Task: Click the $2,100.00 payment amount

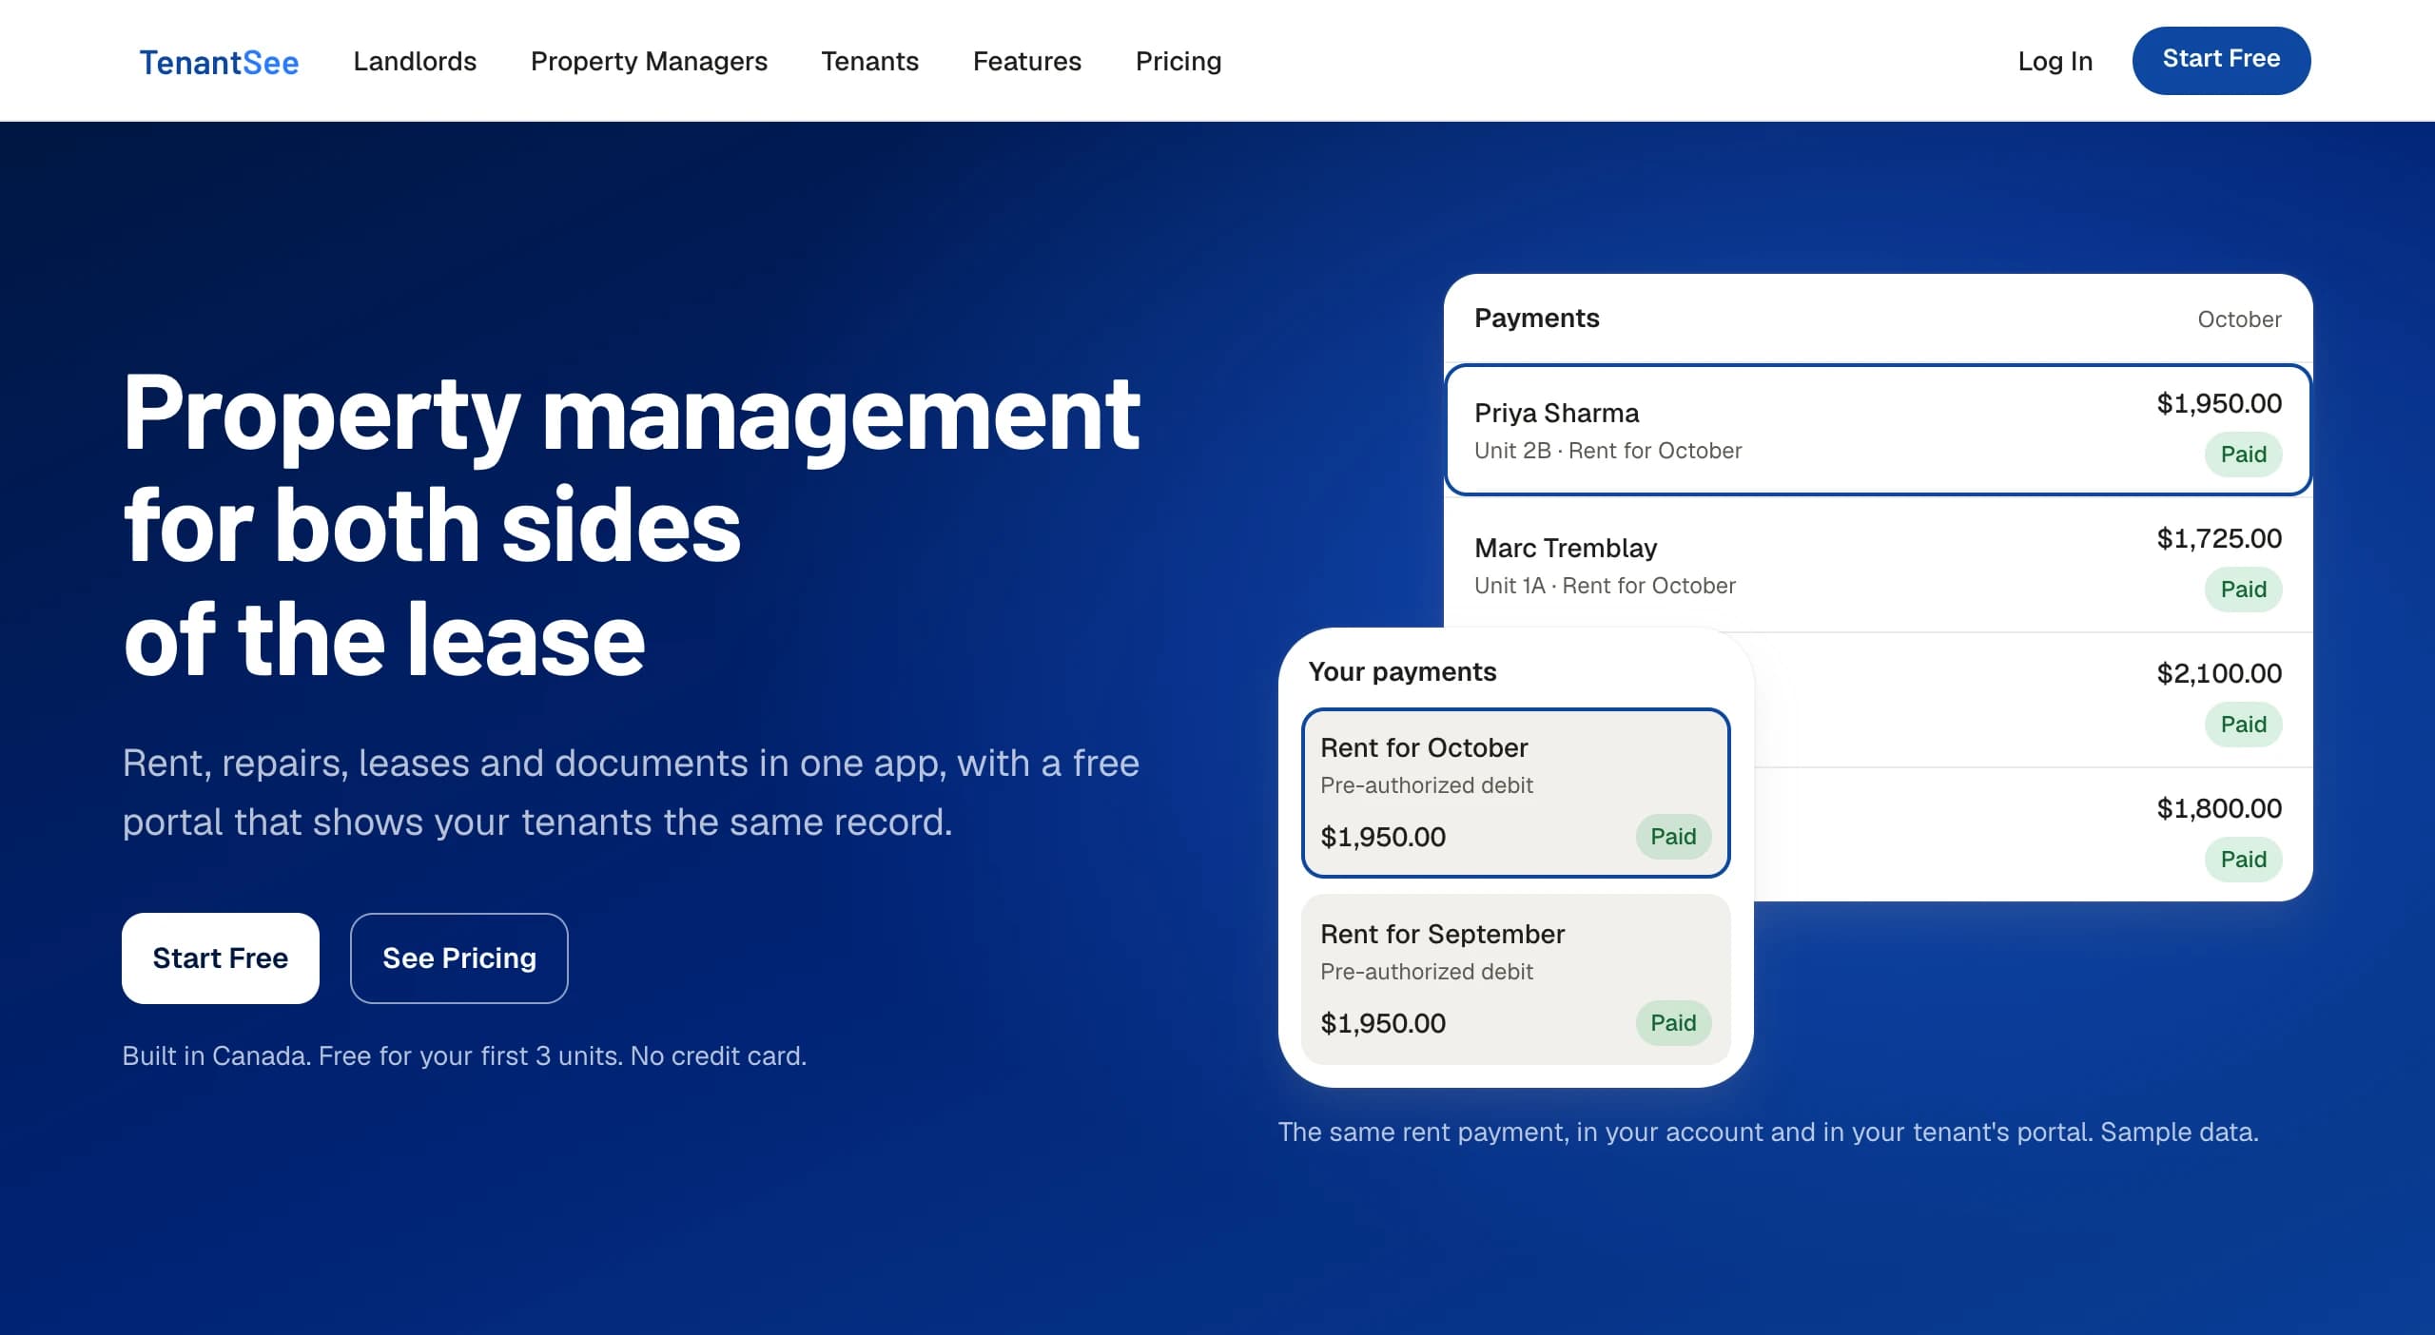Action: pos(2219,673)
